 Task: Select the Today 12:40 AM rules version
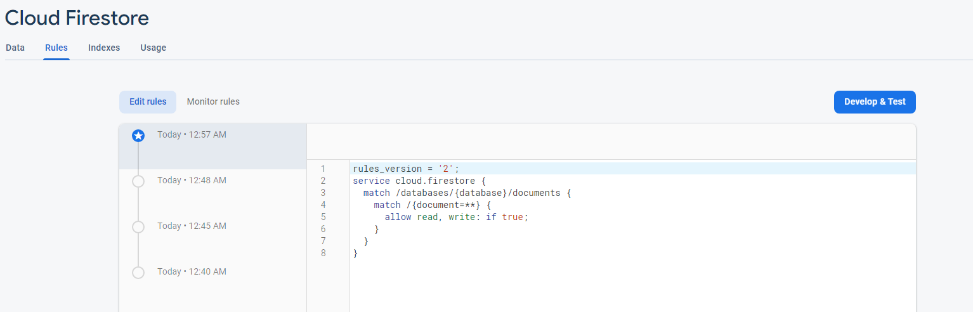[212, 283]
